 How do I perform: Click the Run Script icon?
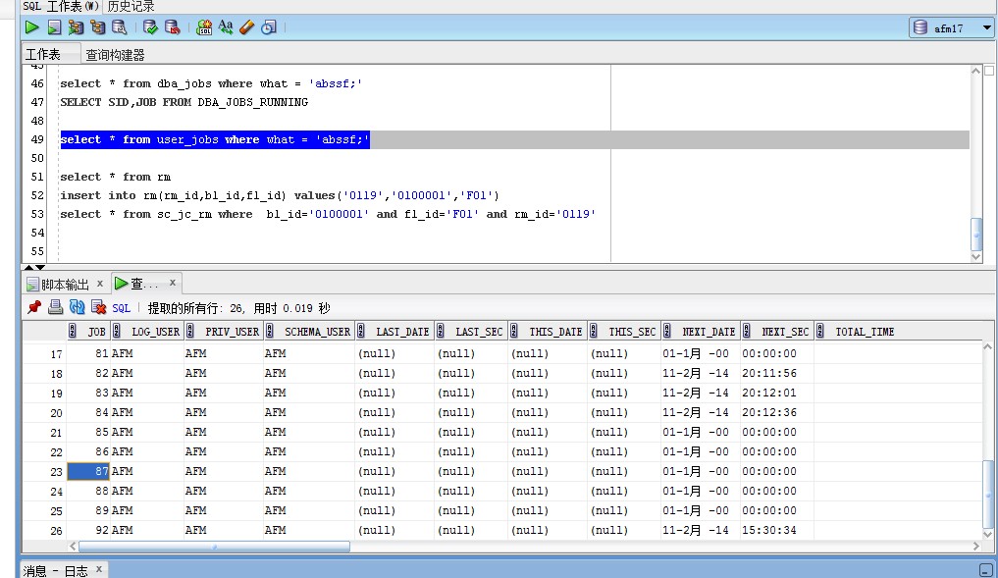[54, 27]
